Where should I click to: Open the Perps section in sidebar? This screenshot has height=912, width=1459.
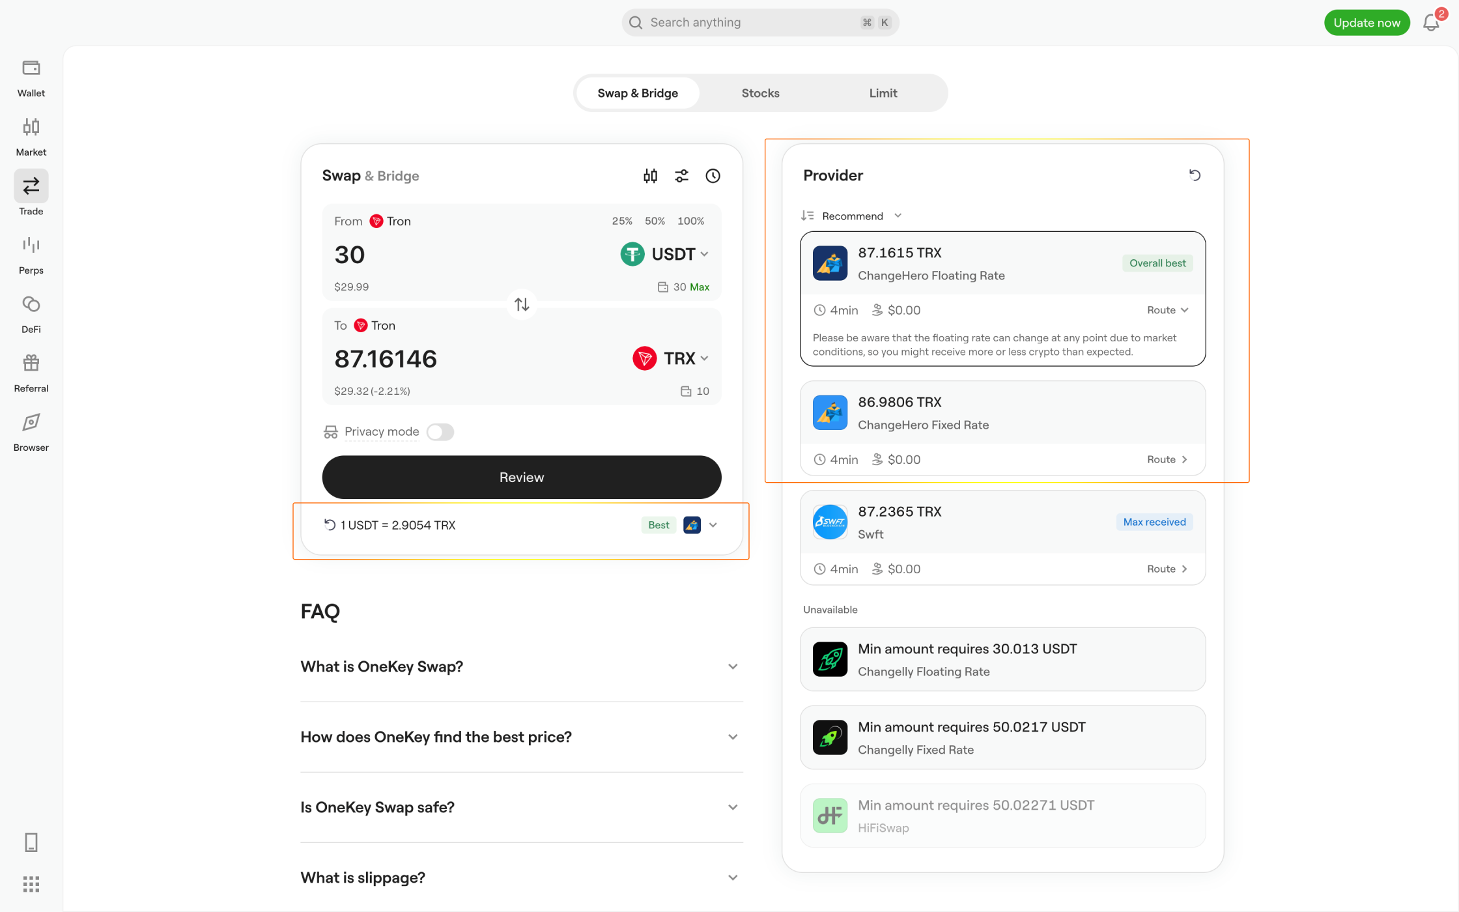coord(31,255)
